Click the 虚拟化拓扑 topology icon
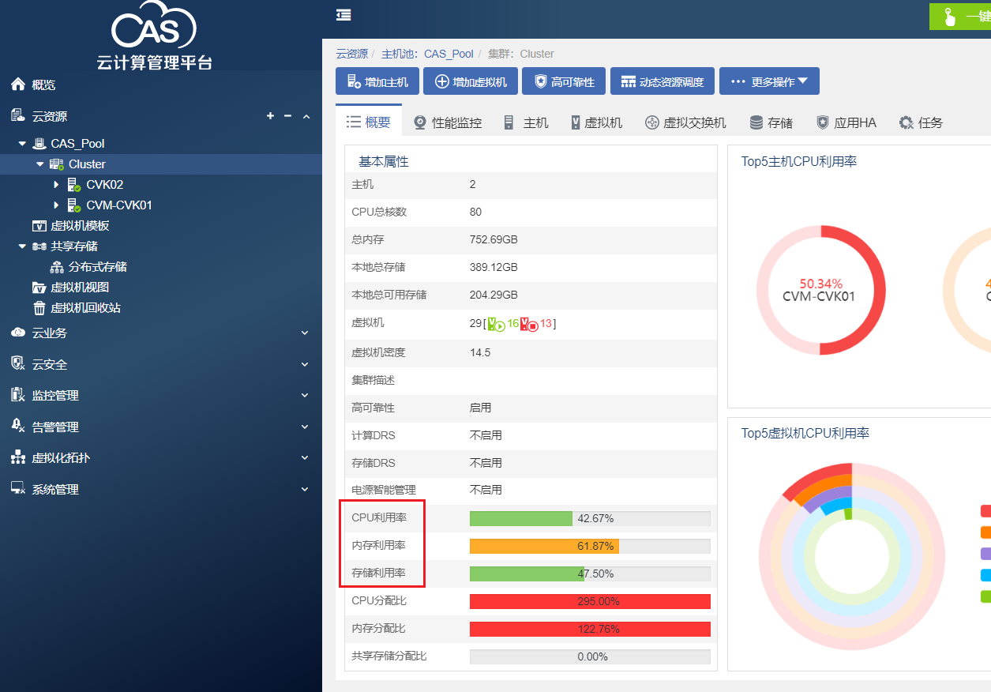The image size is (991, 692). pos(18,457)
